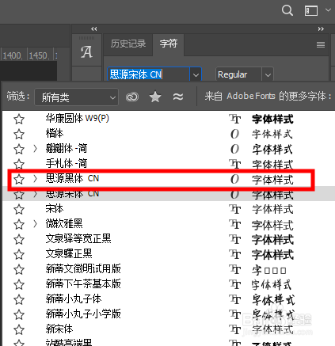This screenshot has height=346, width=335.
Task: Favorite the 新蒂小丸子体 font star
Action: coord(19,300)
